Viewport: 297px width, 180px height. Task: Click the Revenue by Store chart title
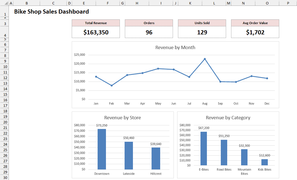pyautogui.click(x=123, y=118)
